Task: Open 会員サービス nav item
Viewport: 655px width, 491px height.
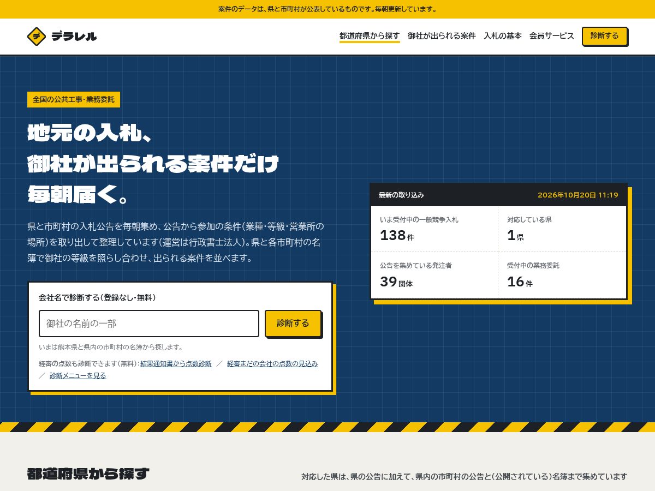Action: click(552, 36)
